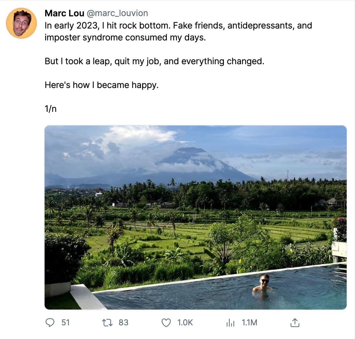Like the tweet with the heart icon
Screen dimensions: 355x339
[166, 323]
